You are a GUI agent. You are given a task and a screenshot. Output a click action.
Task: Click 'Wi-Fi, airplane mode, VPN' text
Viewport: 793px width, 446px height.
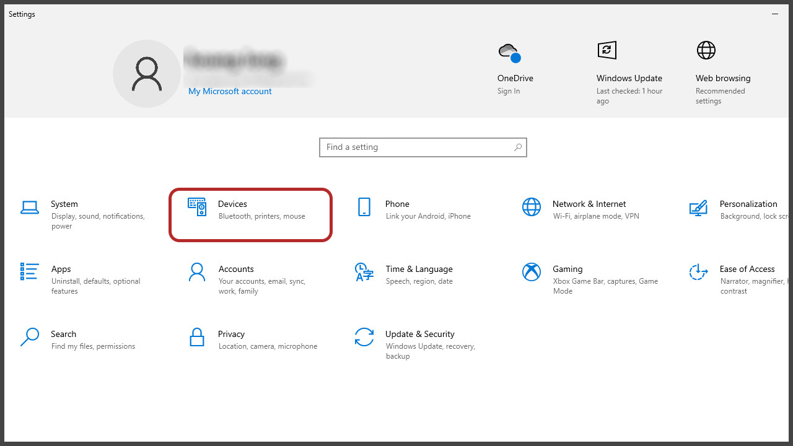[596, 216]
